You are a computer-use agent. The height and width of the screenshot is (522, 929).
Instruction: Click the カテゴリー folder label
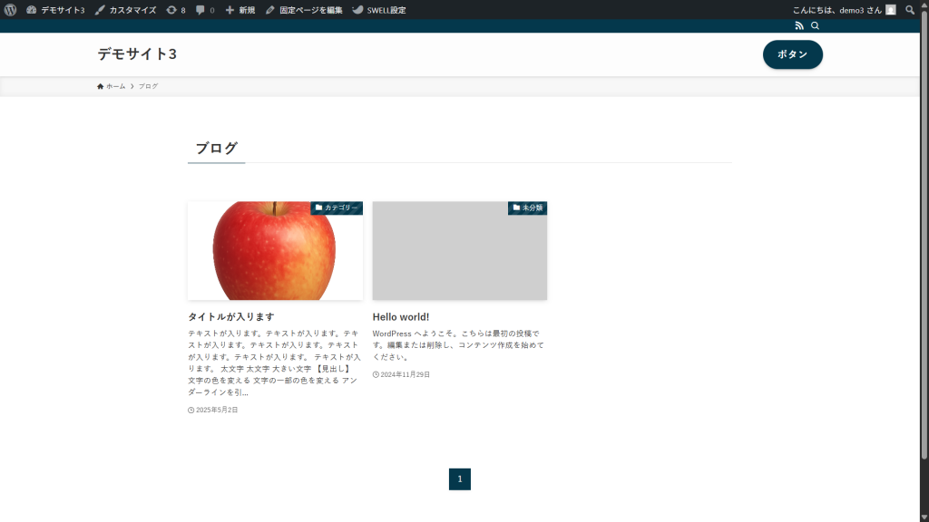click(x=337, y=208)
